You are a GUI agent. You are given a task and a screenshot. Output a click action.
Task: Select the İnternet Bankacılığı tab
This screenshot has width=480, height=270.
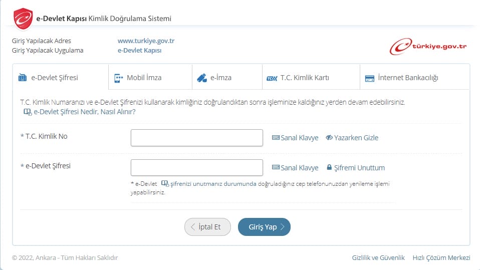point(408,78)
